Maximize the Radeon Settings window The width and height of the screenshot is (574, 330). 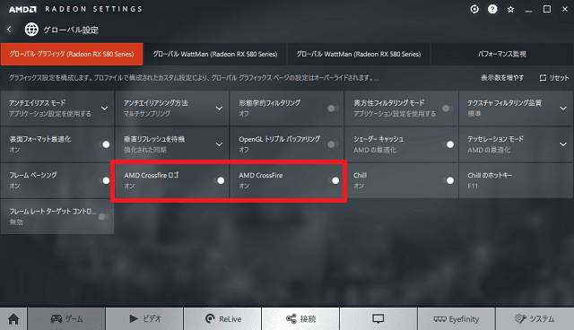(x=547, y=9)
